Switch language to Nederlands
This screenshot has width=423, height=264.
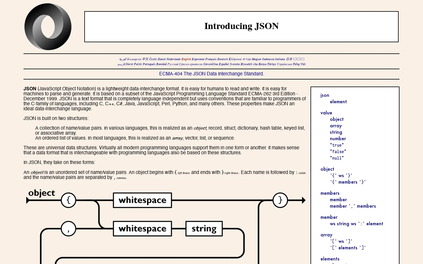tap(174, 59)
